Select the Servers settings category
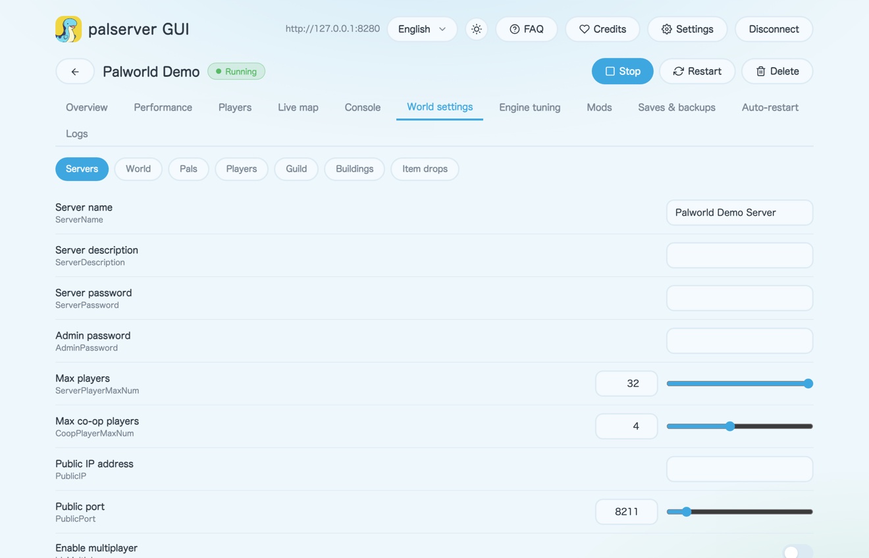This screenshot has width=869, height=558. (x=82, y=169)
